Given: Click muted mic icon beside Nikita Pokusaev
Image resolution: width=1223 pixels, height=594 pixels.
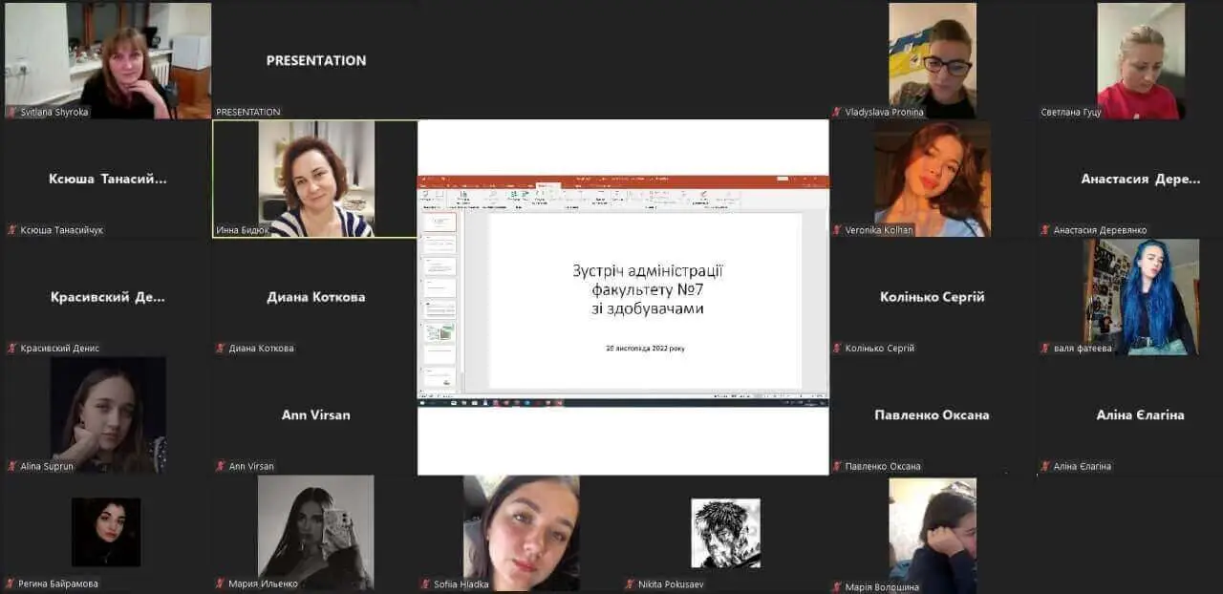Looking at the screenshot, I should point(630,583).
